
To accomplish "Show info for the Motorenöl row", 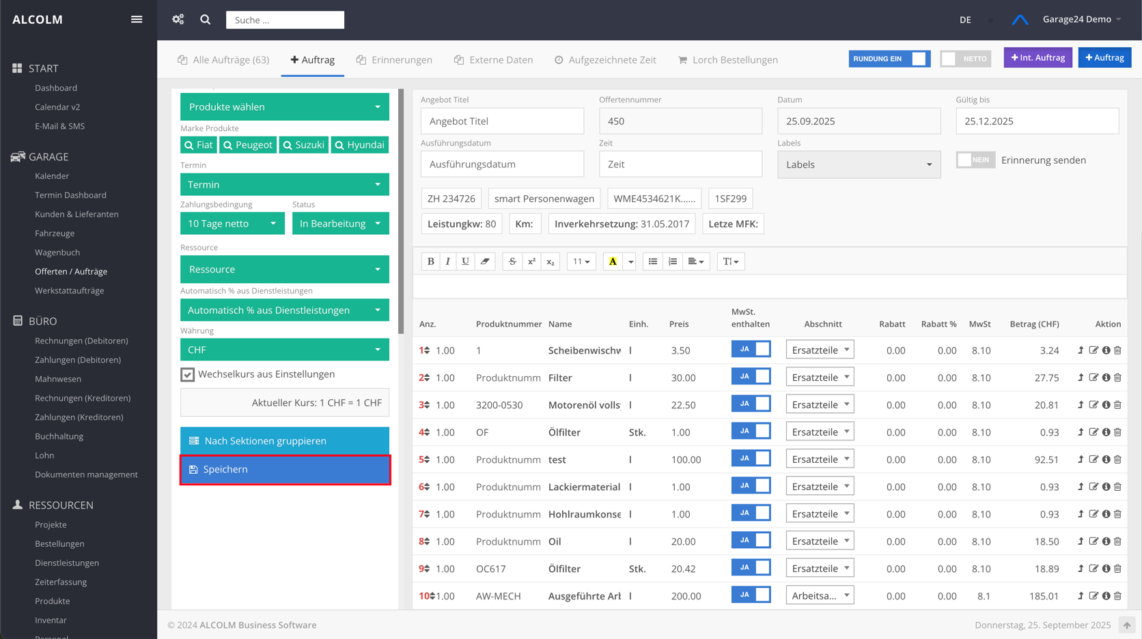I will (x=1106, y=405).
